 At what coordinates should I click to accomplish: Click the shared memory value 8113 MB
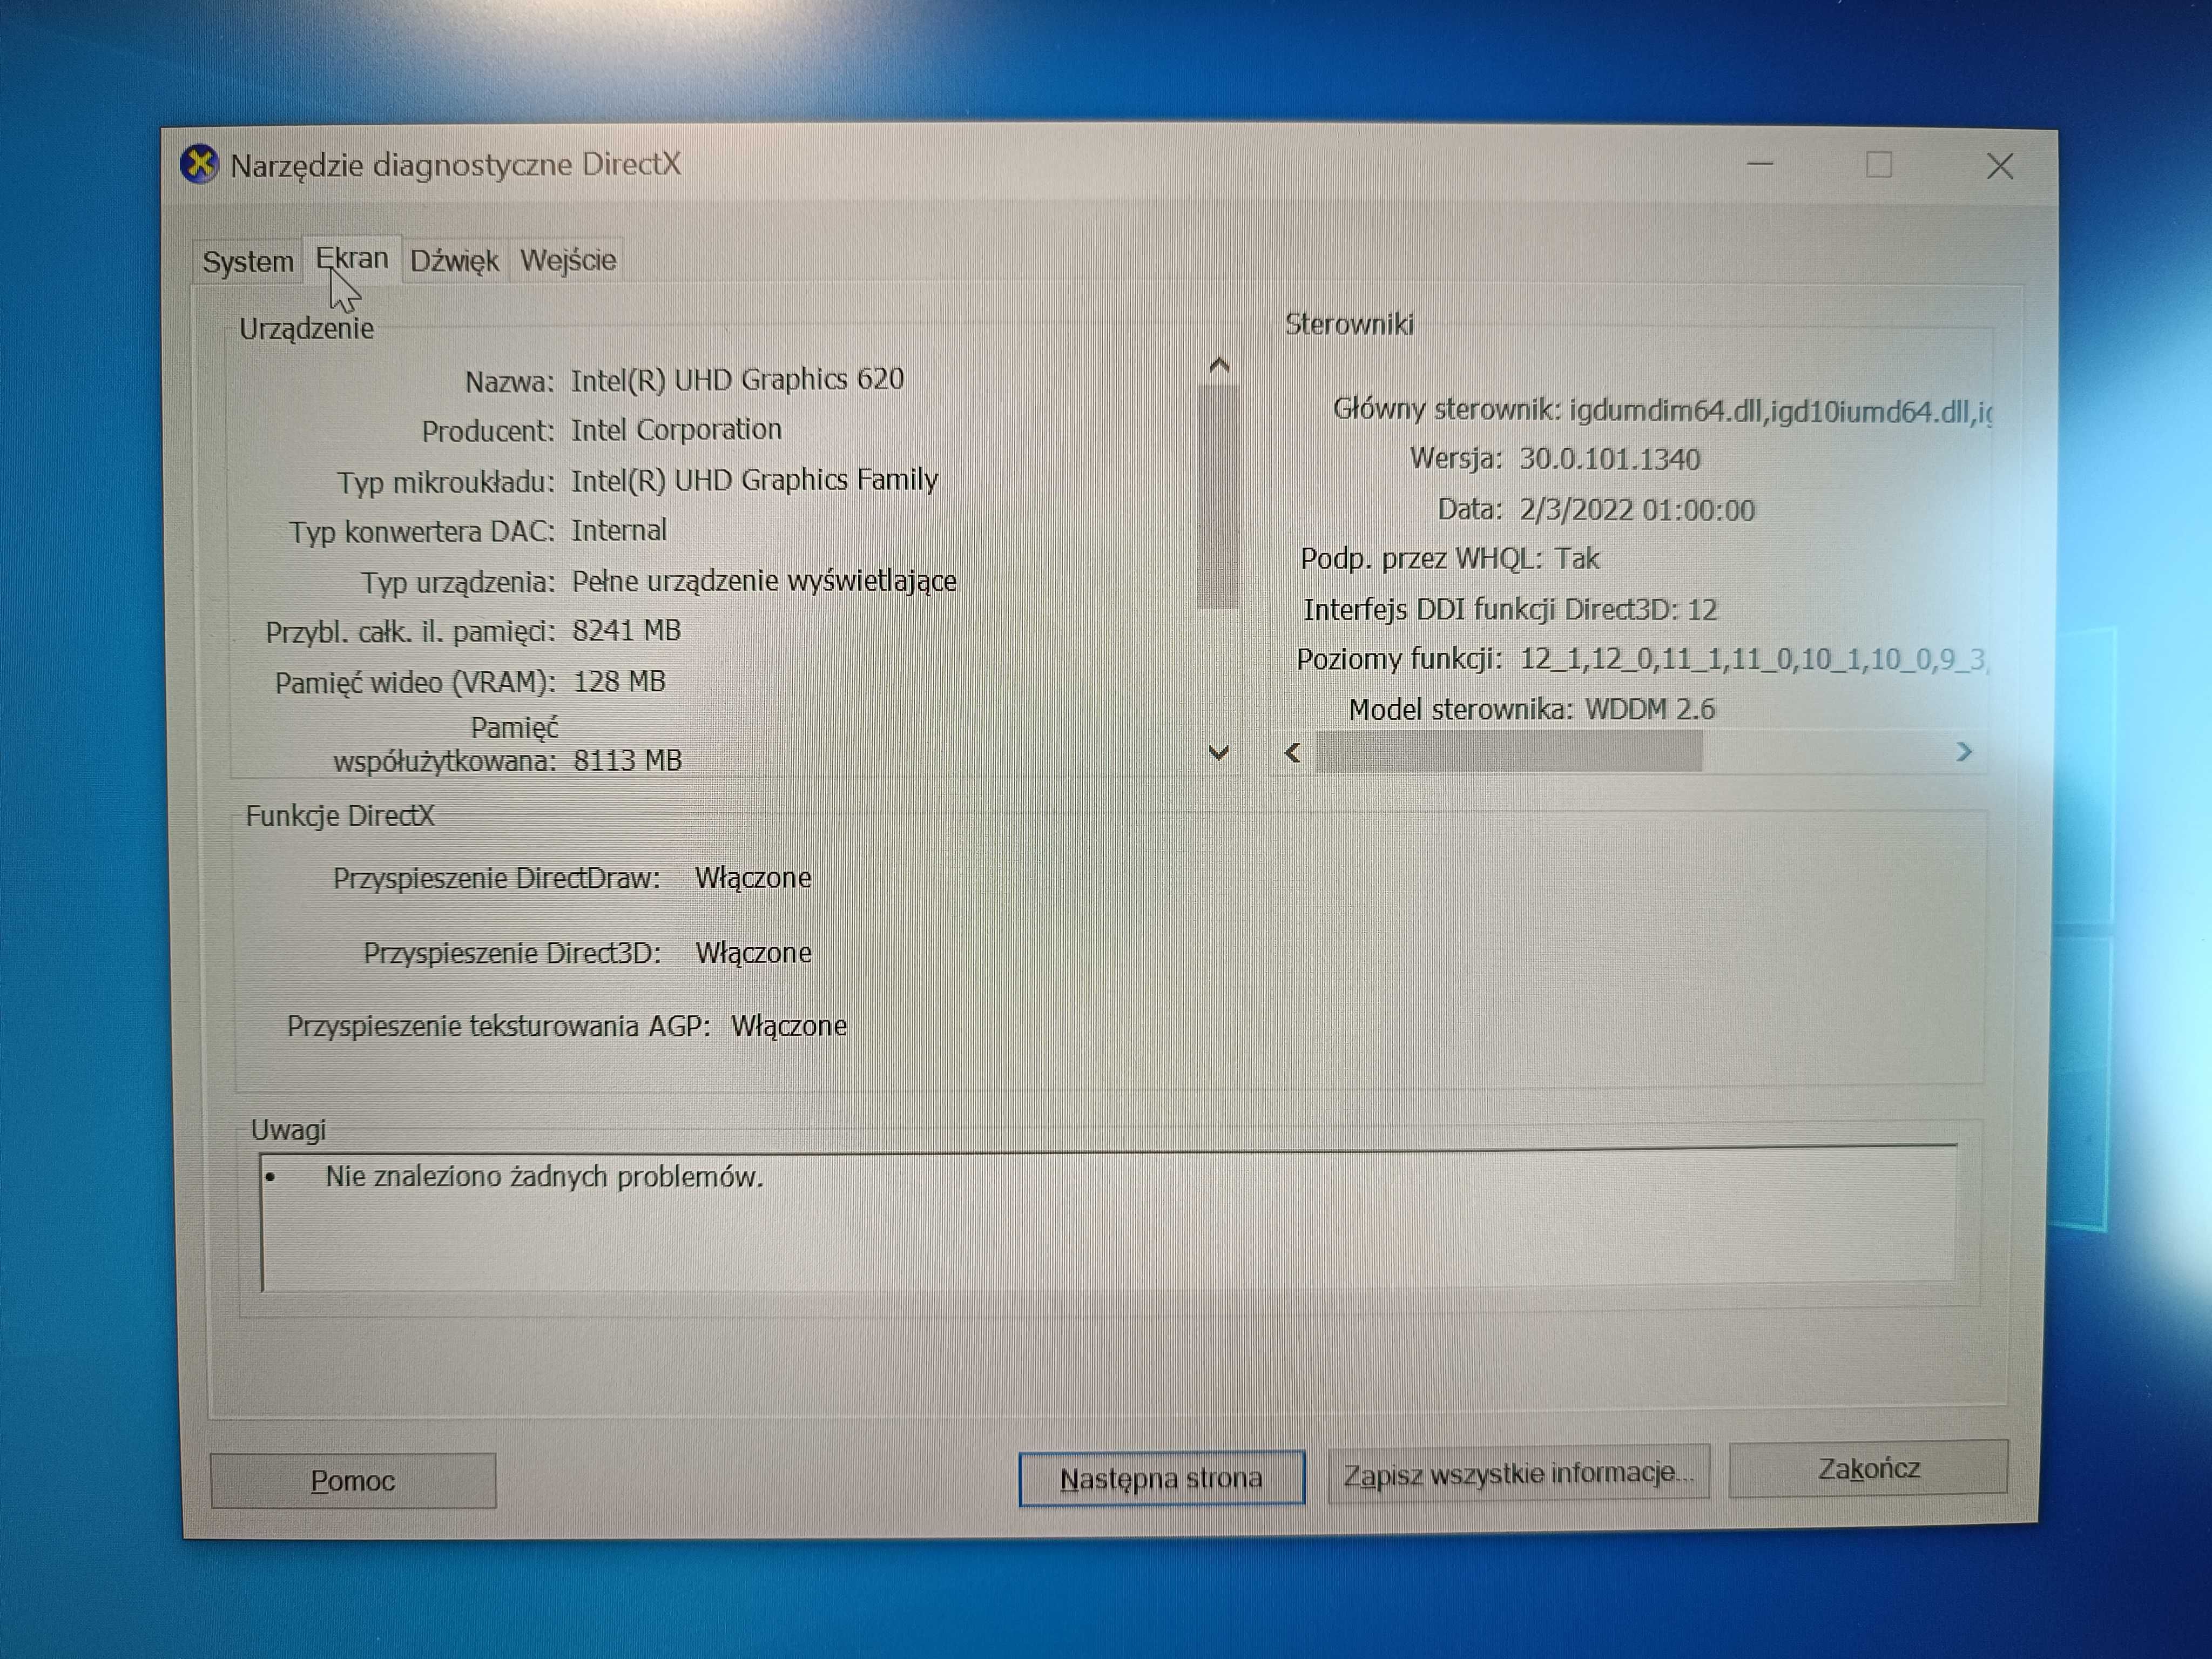coord(627,761)
